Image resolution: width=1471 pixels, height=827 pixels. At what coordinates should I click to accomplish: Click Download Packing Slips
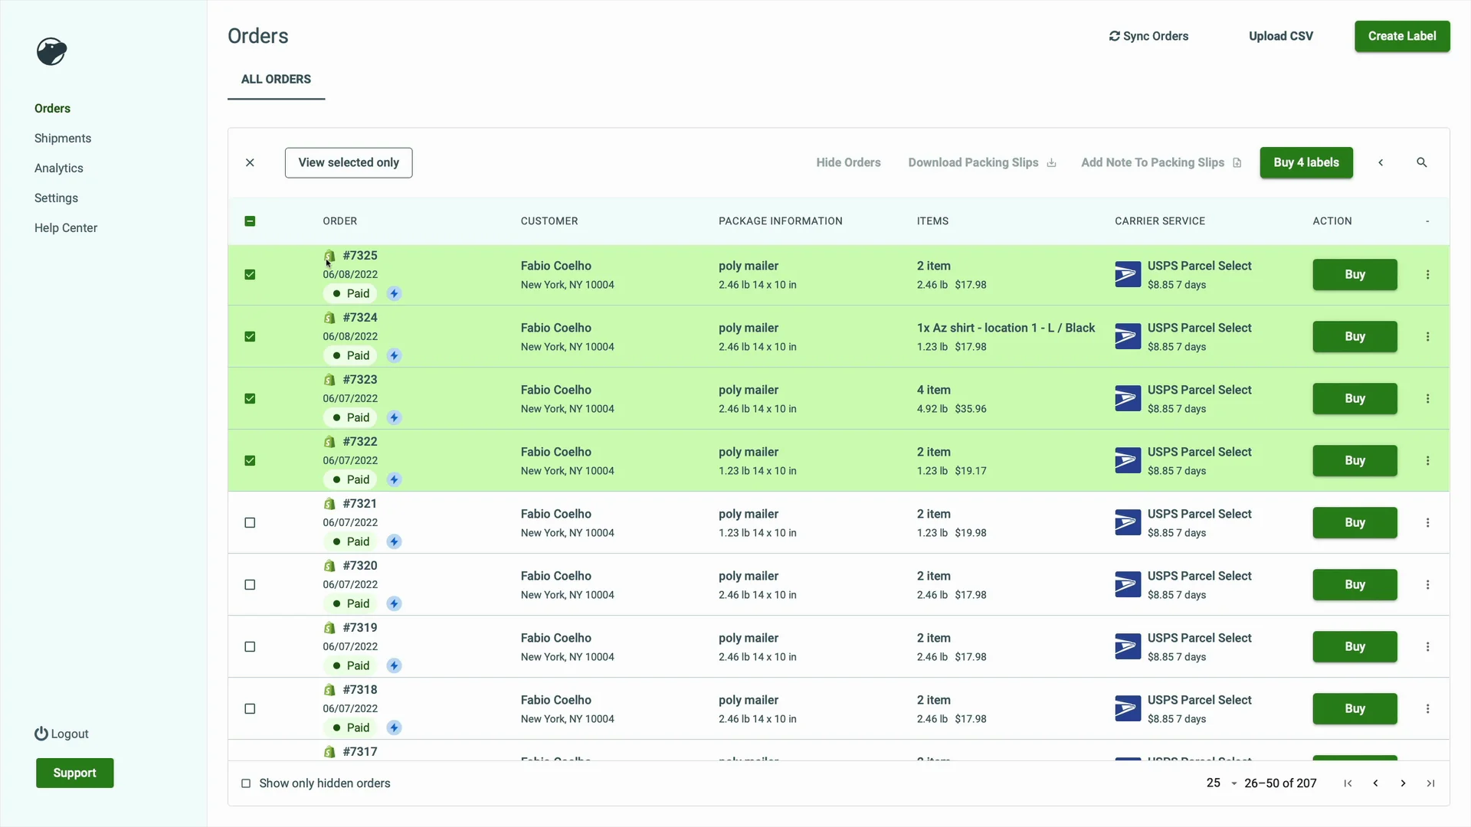982,162
